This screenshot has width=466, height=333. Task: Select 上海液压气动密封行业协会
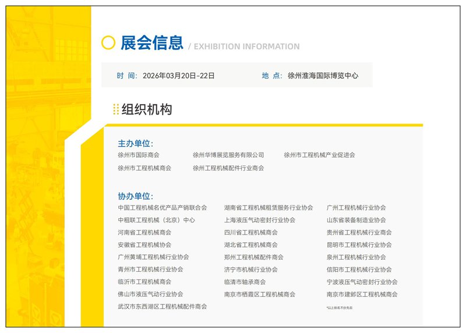point(260,220)
